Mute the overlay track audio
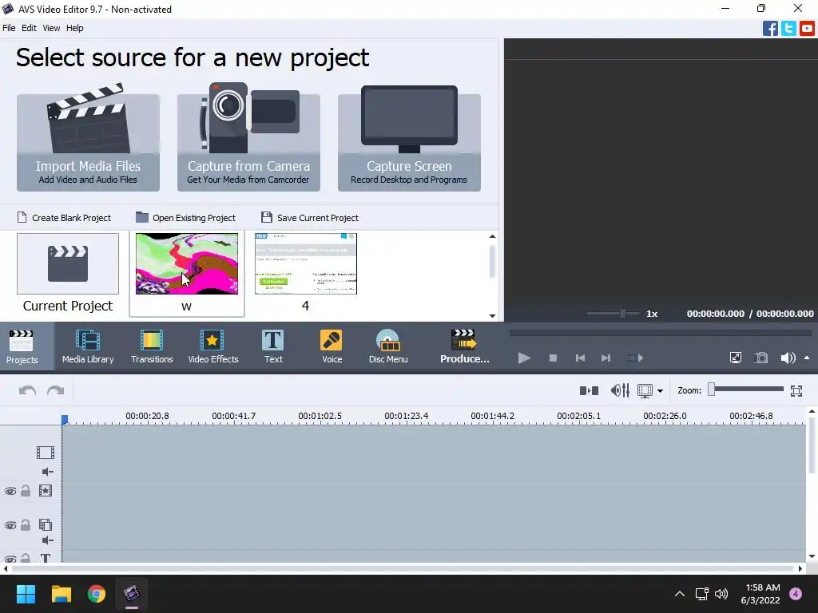The image size is (818, 613). click(x=47, y=540)
